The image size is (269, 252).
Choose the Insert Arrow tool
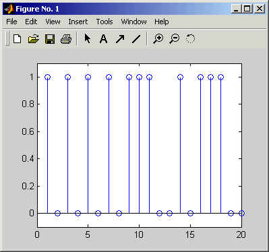(x=120, y=39)
